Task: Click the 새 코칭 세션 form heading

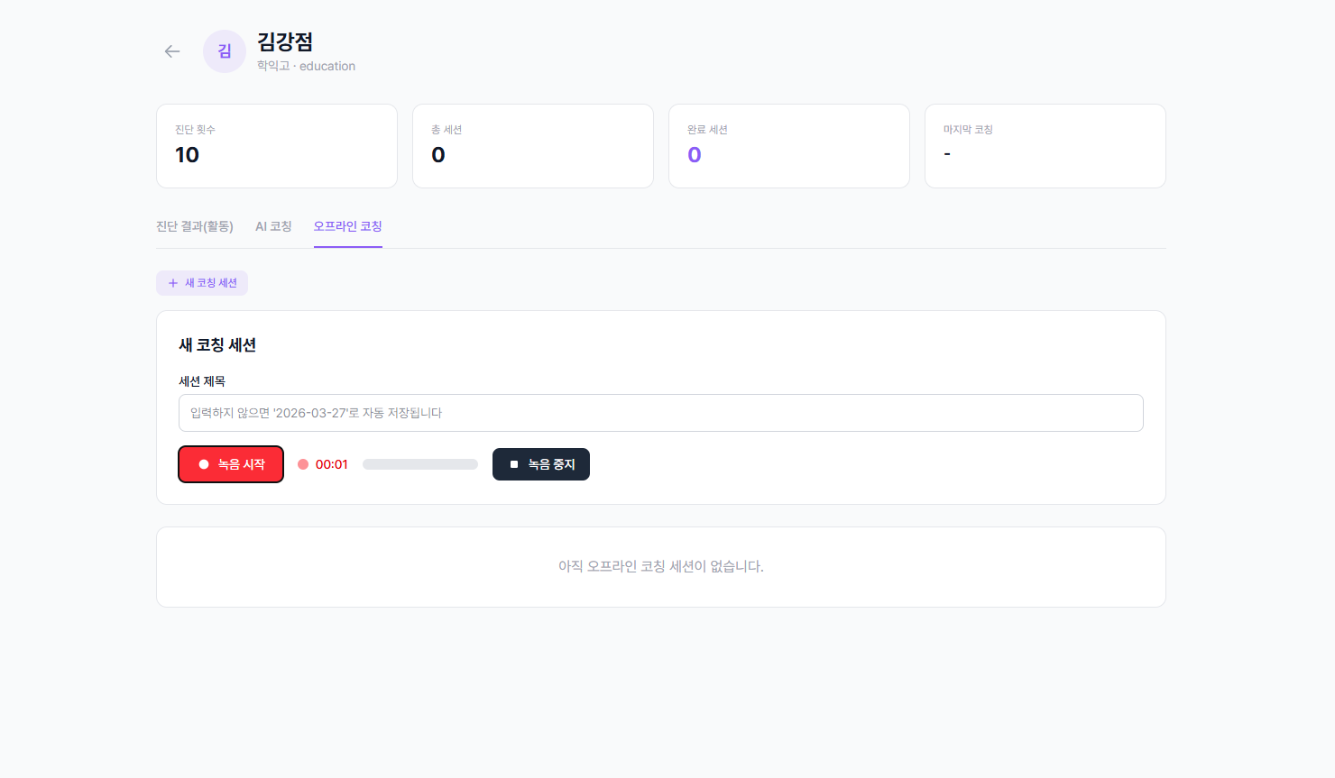Action: pyautogui.click(x=217, y=345)
